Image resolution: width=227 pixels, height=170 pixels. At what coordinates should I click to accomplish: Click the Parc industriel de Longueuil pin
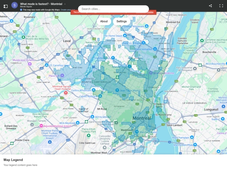click(195, 68)
